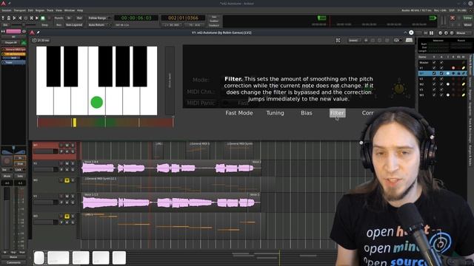The image size is (474, 266).
Task: Select the Fast Mode help label
Action: (x=239, y=113)
